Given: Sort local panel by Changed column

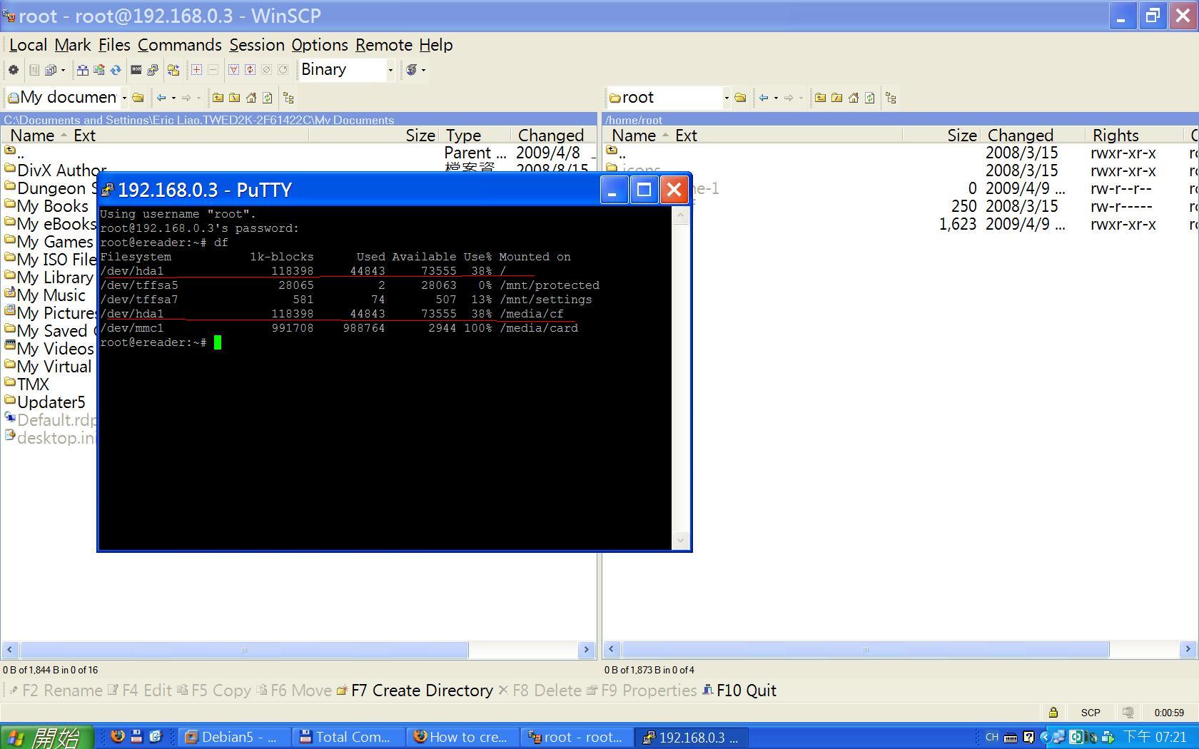Looking at the screenshot, I should point(554,136).
